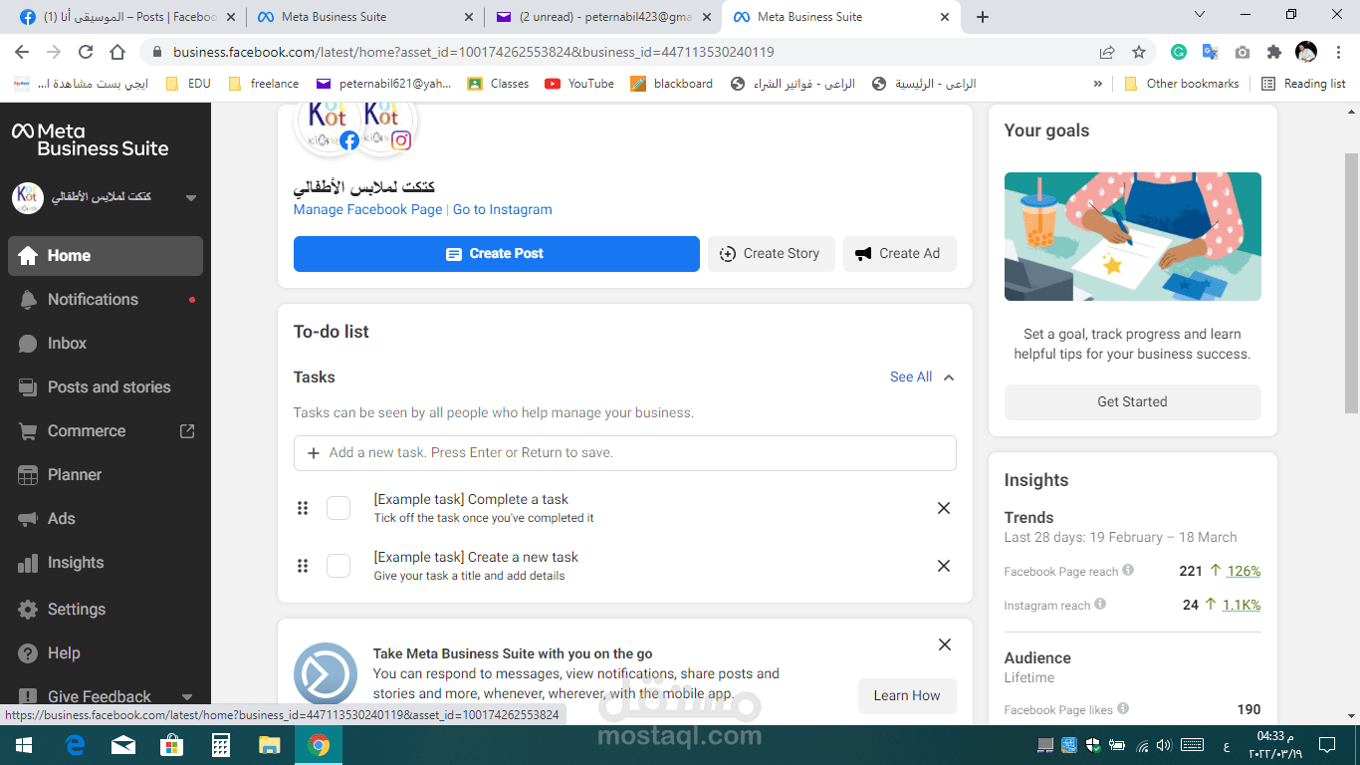The image size is (1360, 765).
Task: Open the Reading list
Action: 1303,84
